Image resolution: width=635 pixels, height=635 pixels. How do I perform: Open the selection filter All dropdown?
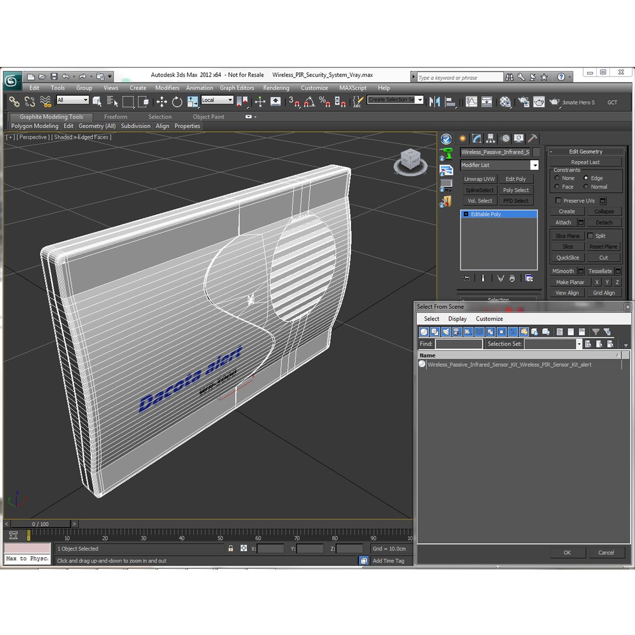[85, 99]
